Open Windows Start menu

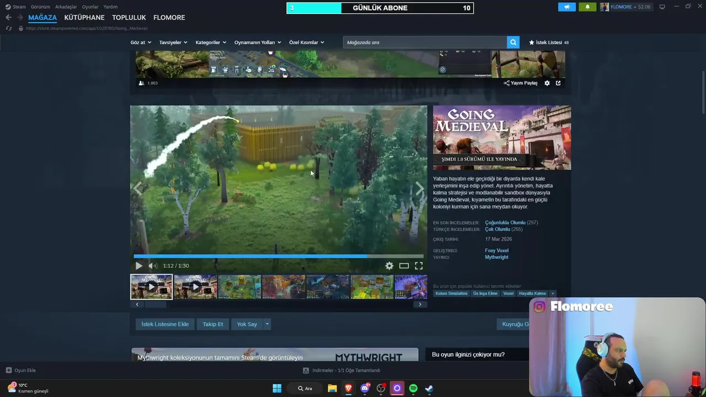tap(277, 388)
